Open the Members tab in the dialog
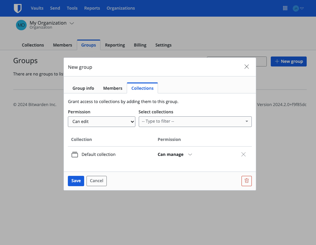Screen dimensions: 316x245 pos(112,88)
